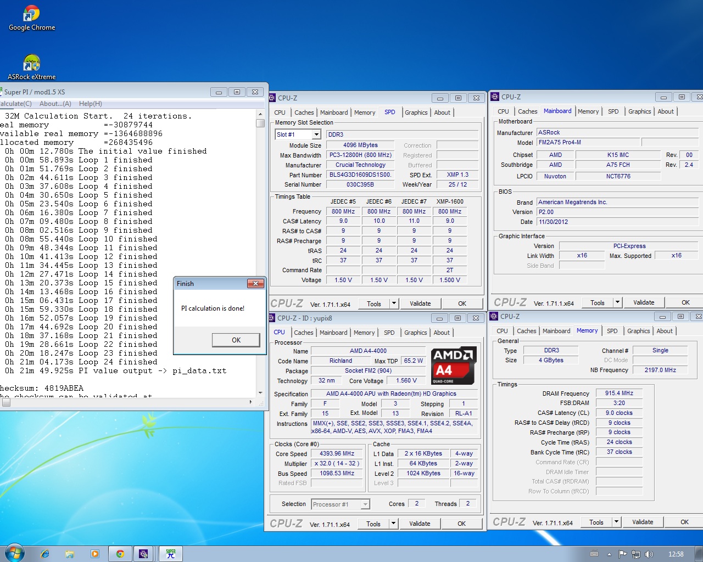This screenshot has height=562, width=703.
Task: Open Windows Explorer folder taskbar icon
Action: [x=70, y=554]
